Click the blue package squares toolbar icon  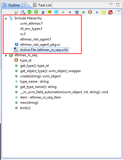point(77,12)
